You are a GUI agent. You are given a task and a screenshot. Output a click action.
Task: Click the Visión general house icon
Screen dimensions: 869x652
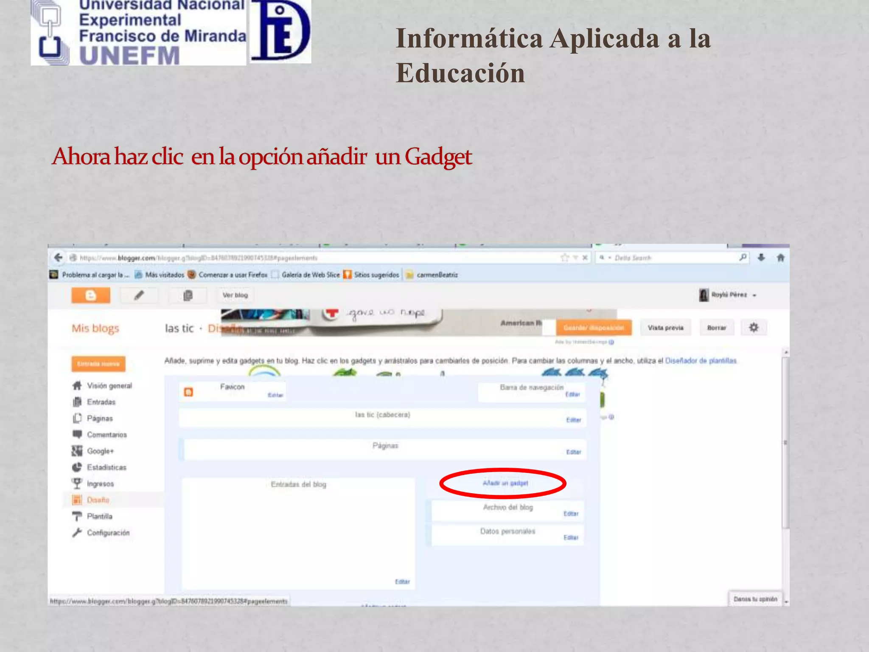77,385
